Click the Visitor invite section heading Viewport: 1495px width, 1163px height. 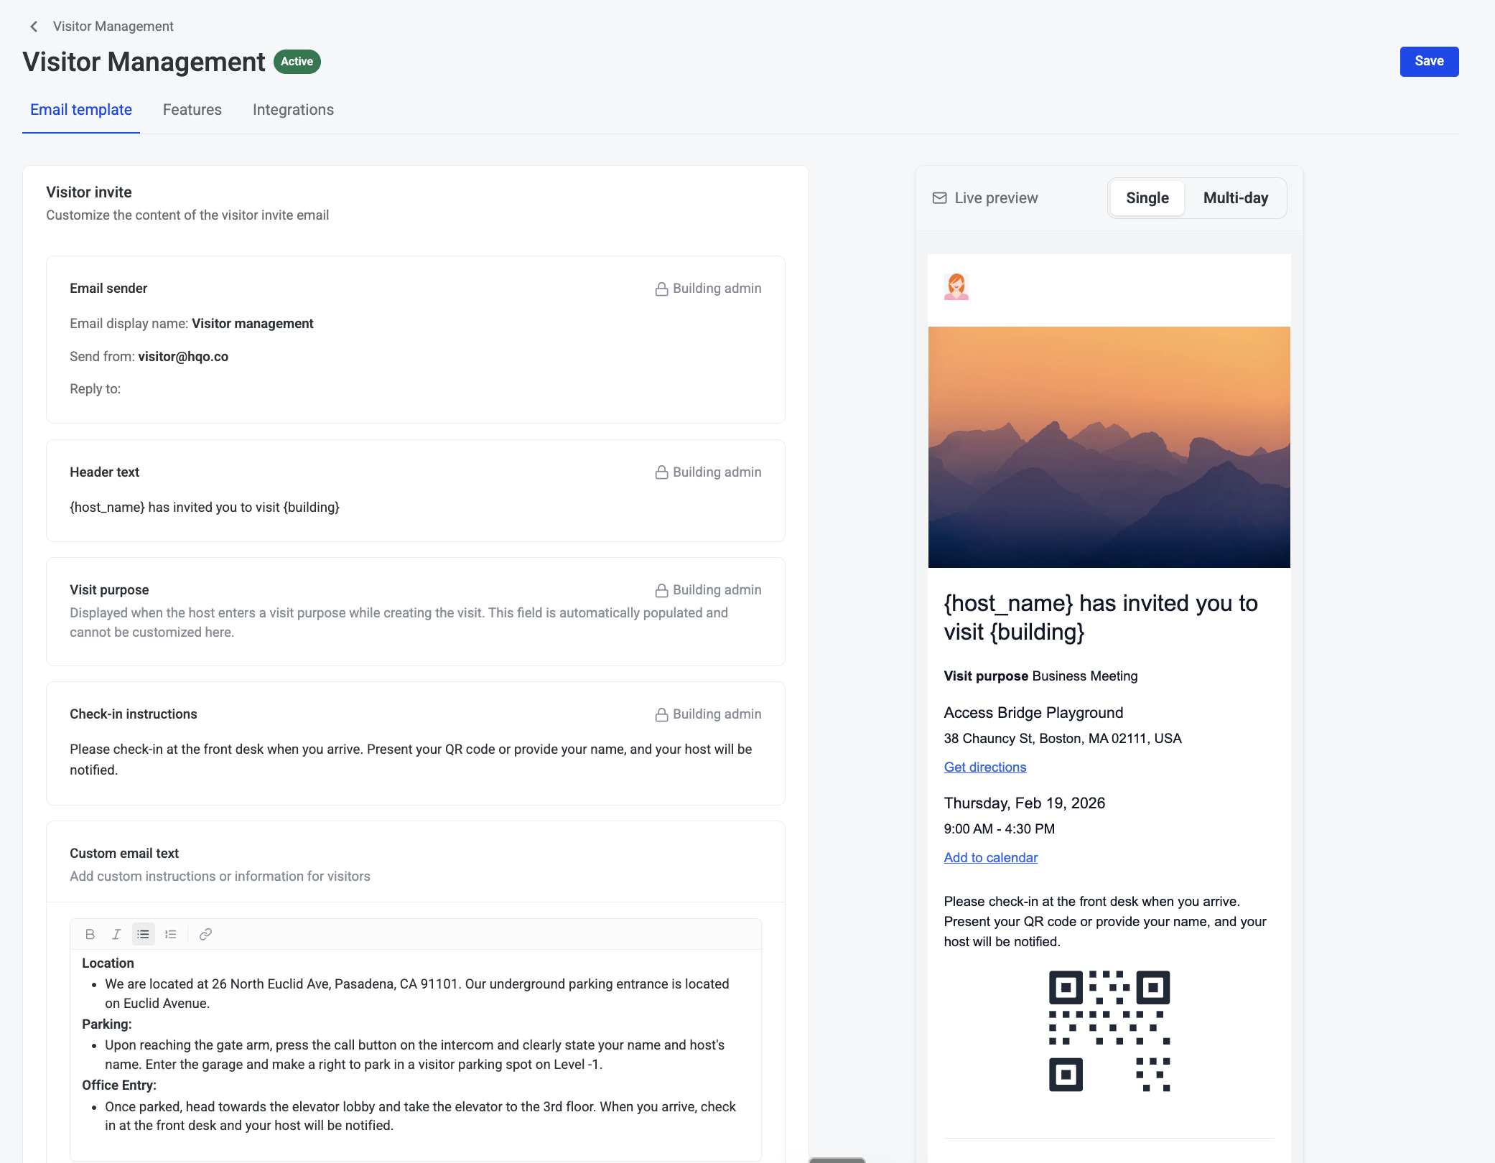(x=89, y=192)
